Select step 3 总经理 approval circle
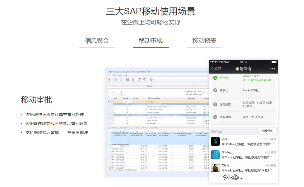 215,78
